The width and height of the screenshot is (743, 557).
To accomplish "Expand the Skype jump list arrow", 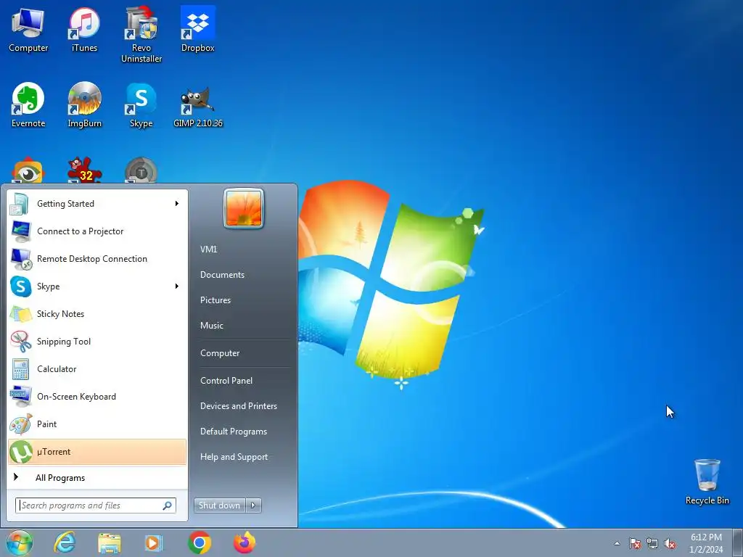I will 176,286.
